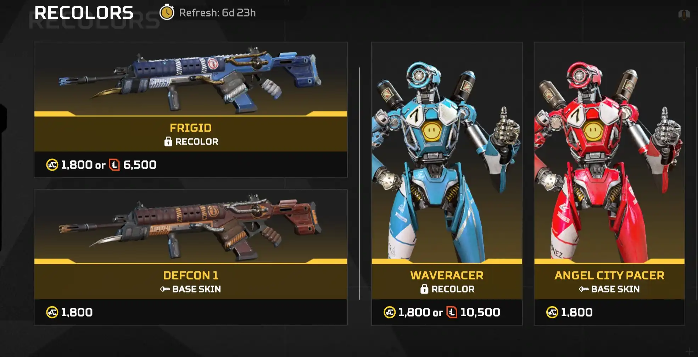This screenshot has height=357, width=698.
Task: Click the Waveracer recolor lock icon
Action: (x=424, y=289)
